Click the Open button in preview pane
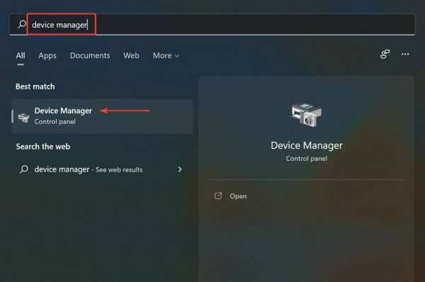This screenshot has height=282, width=425. pos(238,196)
